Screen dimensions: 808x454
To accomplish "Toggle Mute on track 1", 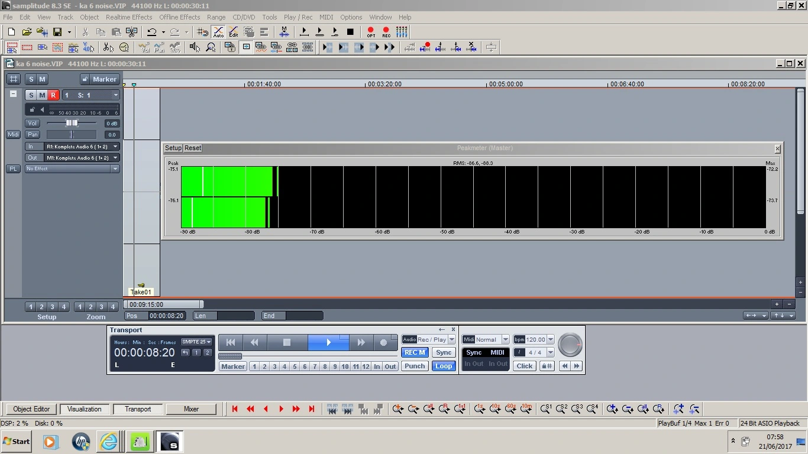I will pos(42,95).
